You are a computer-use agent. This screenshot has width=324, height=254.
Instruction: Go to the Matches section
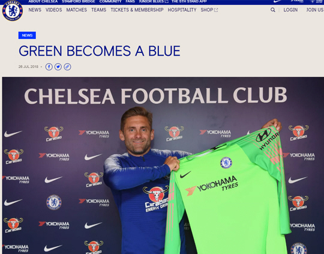pos(76,10)
